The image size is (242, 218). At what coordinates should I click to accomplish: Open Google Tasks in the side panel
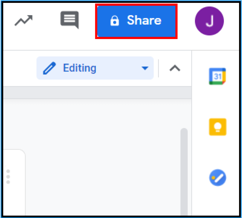217,177
